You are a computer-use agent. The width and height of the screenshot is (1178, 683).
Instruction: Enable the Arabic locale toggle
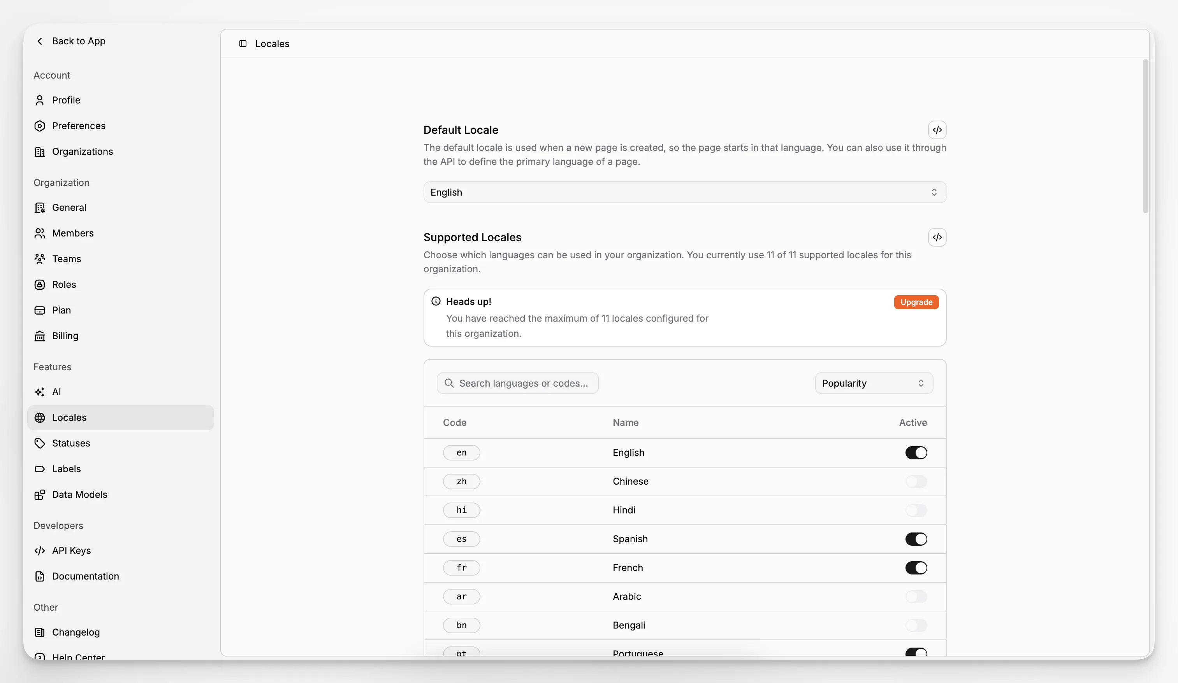(916, 597)
